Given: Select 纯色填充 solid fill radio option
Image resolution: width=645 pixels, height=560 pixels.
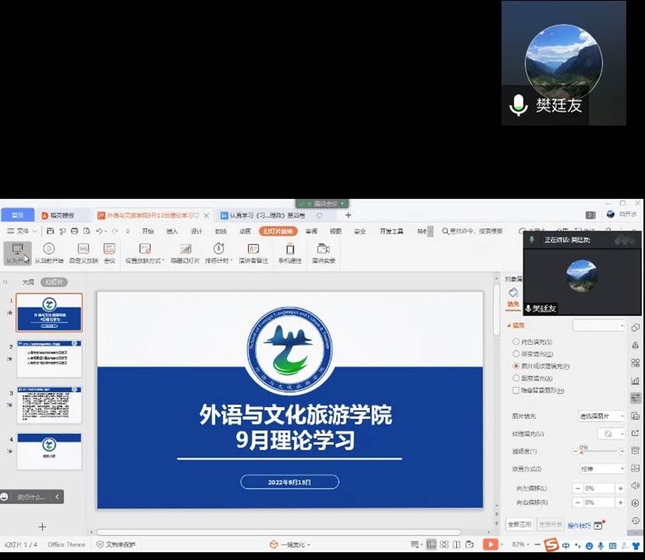Looking at the screenshot, I should pos(517,342).
